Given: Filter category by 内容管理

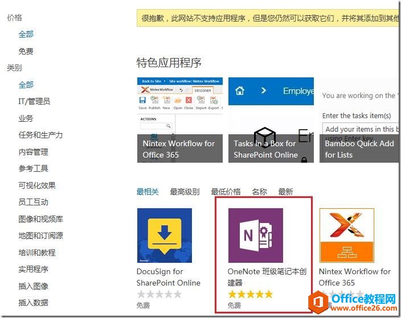Looking at the screenshot, I should click(33, 152).
